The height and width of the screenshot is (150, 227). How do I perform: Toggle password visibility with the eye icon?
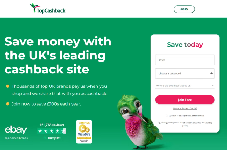211,73
